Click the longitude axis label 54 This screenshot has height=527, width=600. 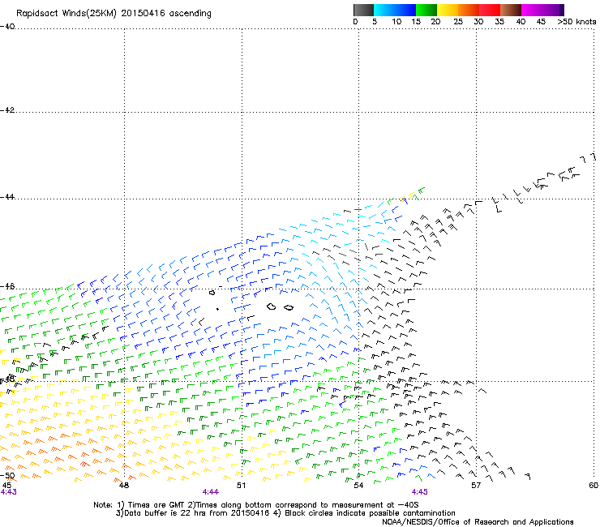coord(358,486)
